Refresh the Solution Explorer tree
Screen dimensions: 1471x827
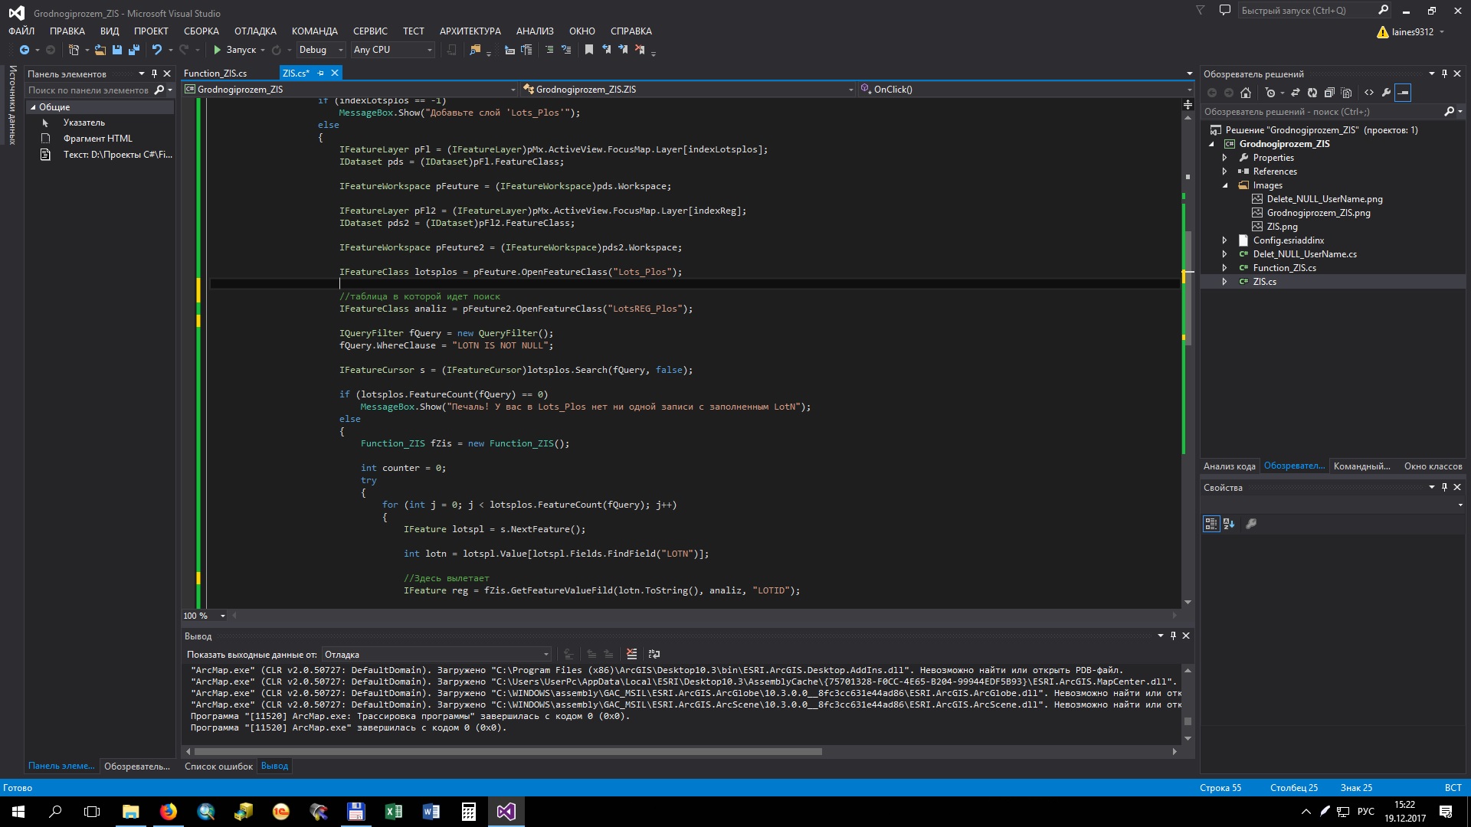(x=1312, y=93)
